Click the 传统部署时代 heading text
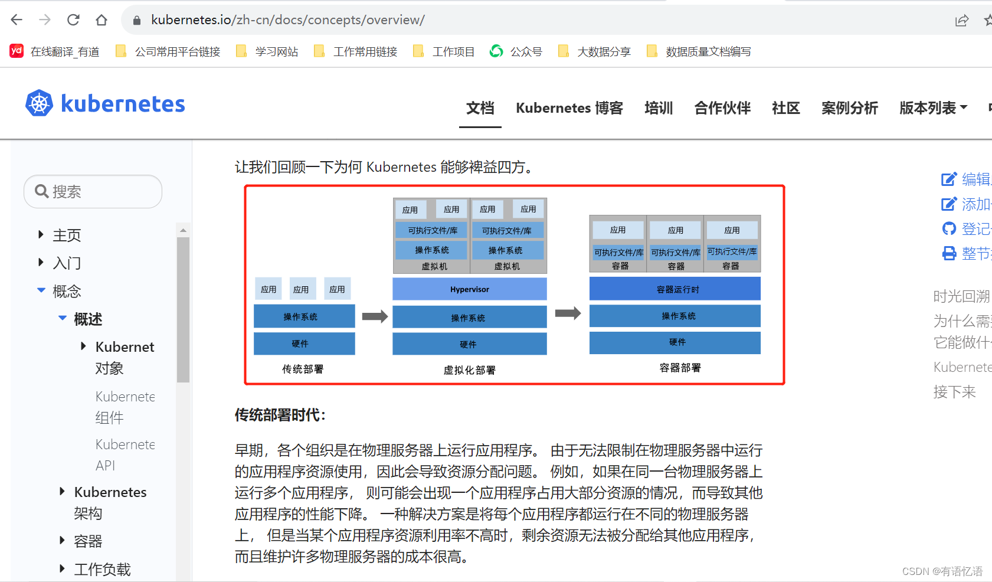 pos(280,415)
